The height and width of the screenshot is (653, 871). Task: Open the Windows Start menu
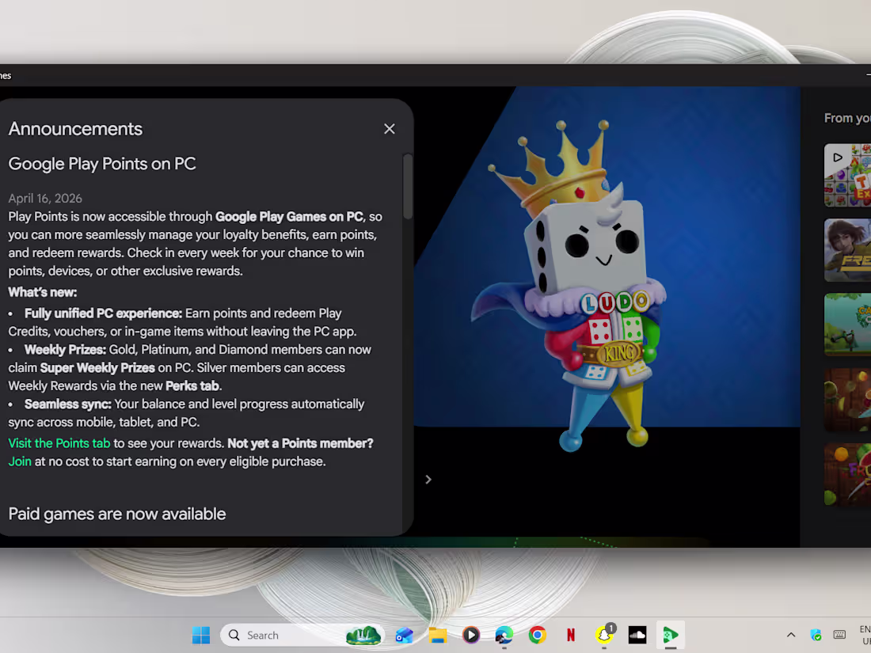201,636
